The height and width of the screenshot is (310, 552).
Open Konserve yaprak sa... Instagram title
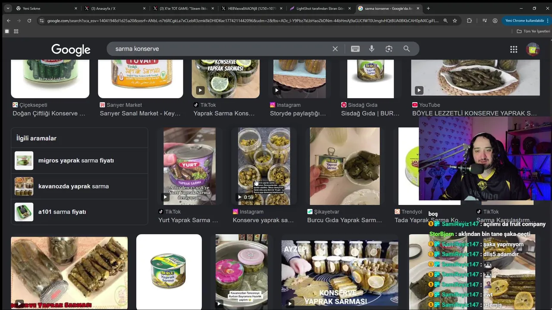(263, 220)
